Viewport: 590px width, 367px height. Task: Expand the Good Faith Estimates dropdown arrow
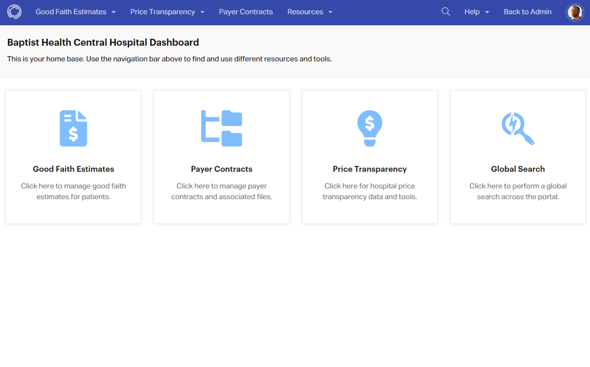pos(114,12)
